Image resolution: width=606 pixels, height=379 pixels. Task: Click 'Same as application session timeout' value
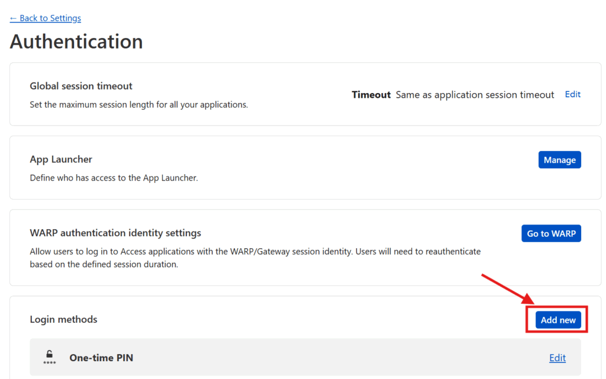click(x=475, y=95)
